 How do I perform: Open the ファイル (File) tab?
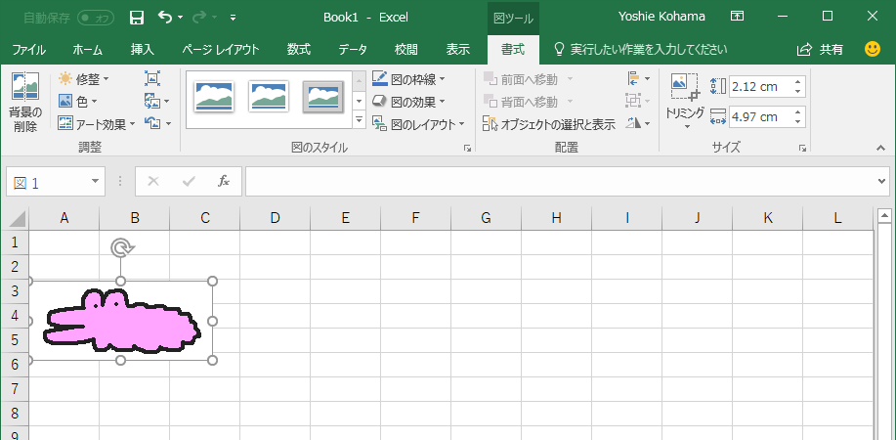[x=28, y=49]
